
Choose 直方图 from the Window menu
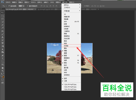[71, 68]
